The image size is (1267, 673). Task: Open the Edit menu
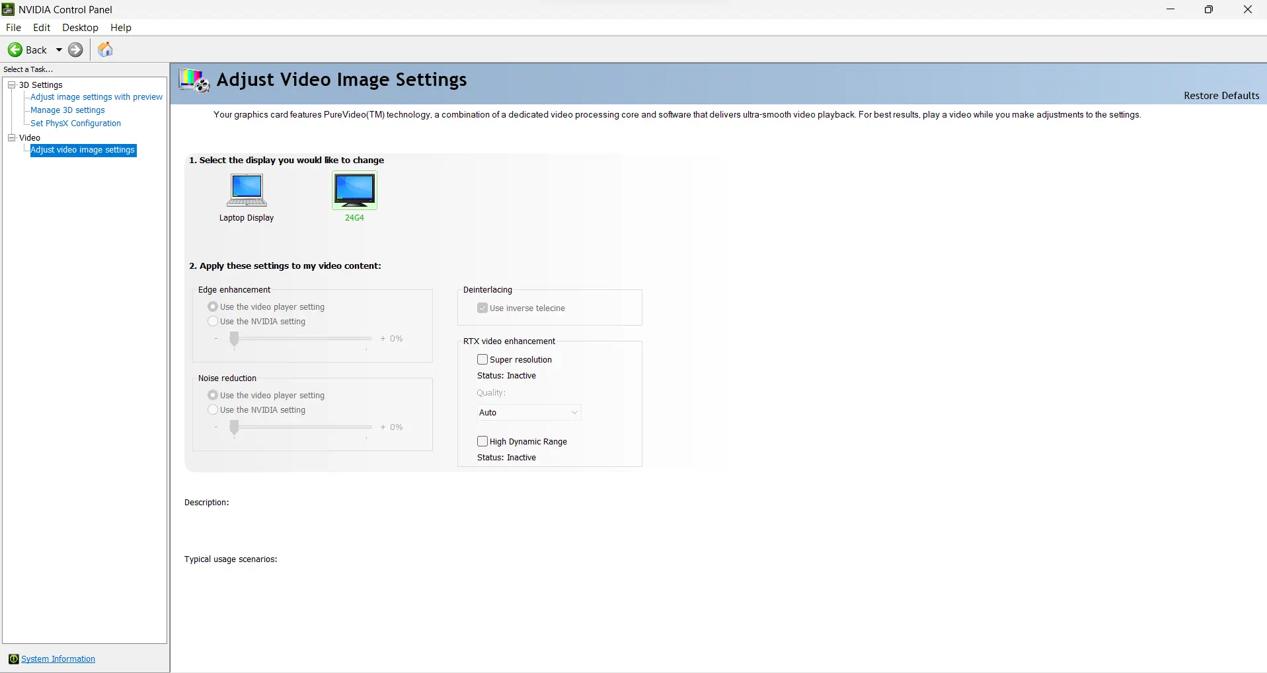42,28
